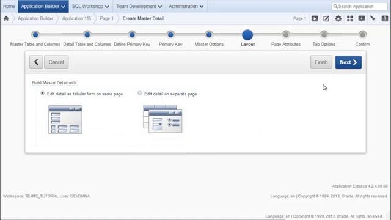Click the wrench utilities icon
Screen dimensions: 391x220
(x=373, y=18)
